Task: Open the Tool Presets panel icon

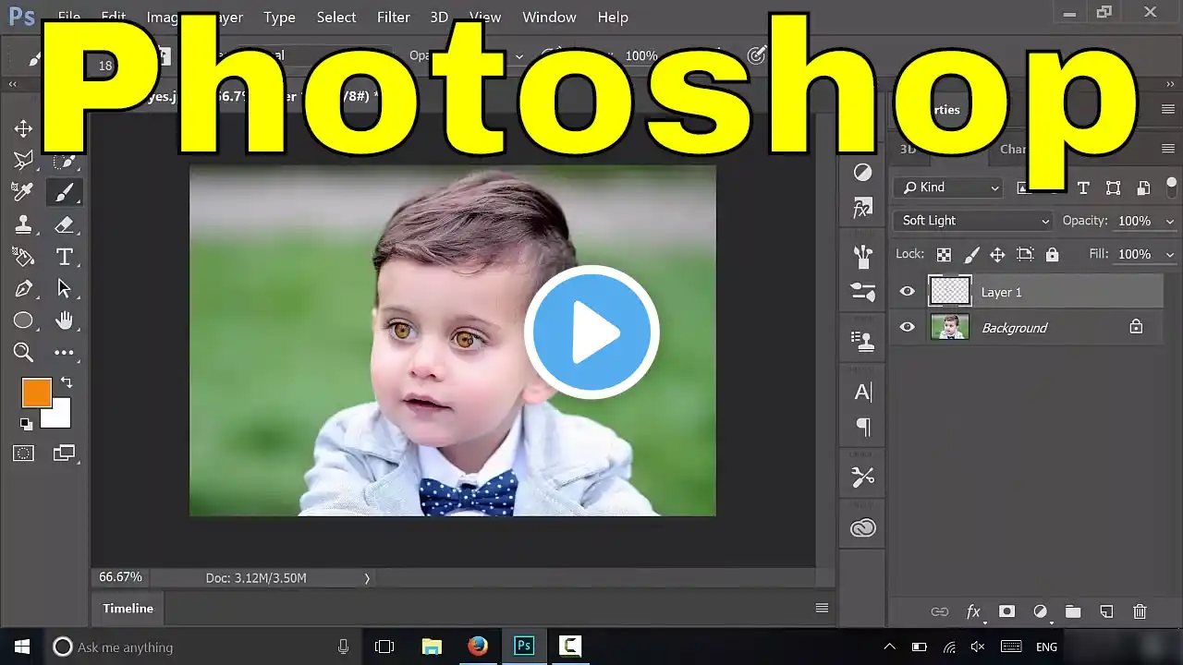Action: click(x=862, y=477)
